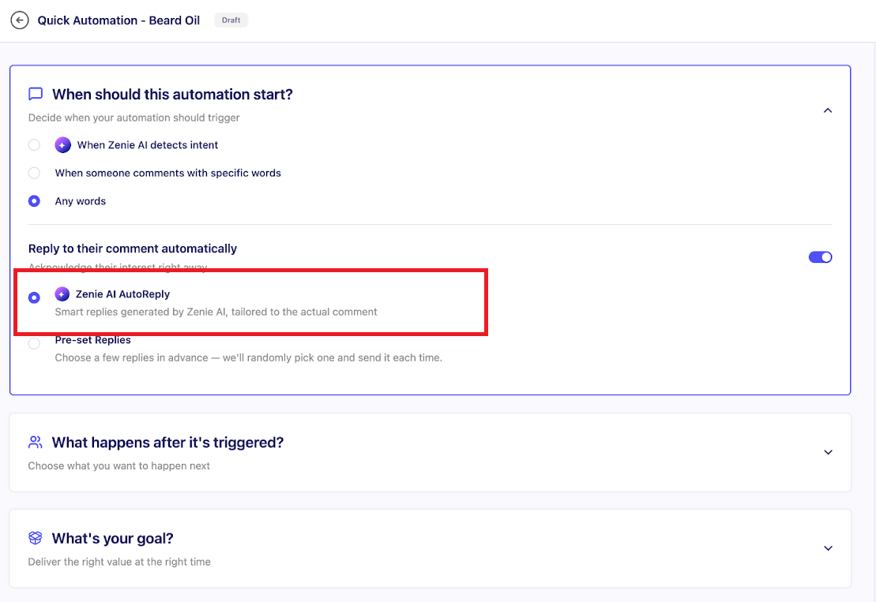Click the back arrow icon
This screenshot has height=602, width=876.
coord(20,21)
